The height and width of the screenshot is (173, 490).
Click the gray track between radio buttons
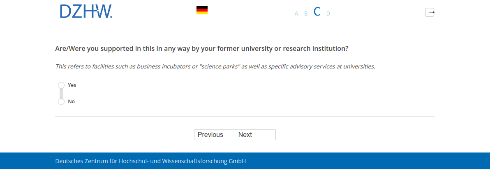pyautogui.click(x=61, y=93)
